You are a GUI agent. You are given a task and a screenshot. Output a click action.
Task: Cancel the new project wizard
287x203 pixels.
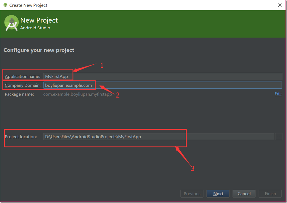244,194
